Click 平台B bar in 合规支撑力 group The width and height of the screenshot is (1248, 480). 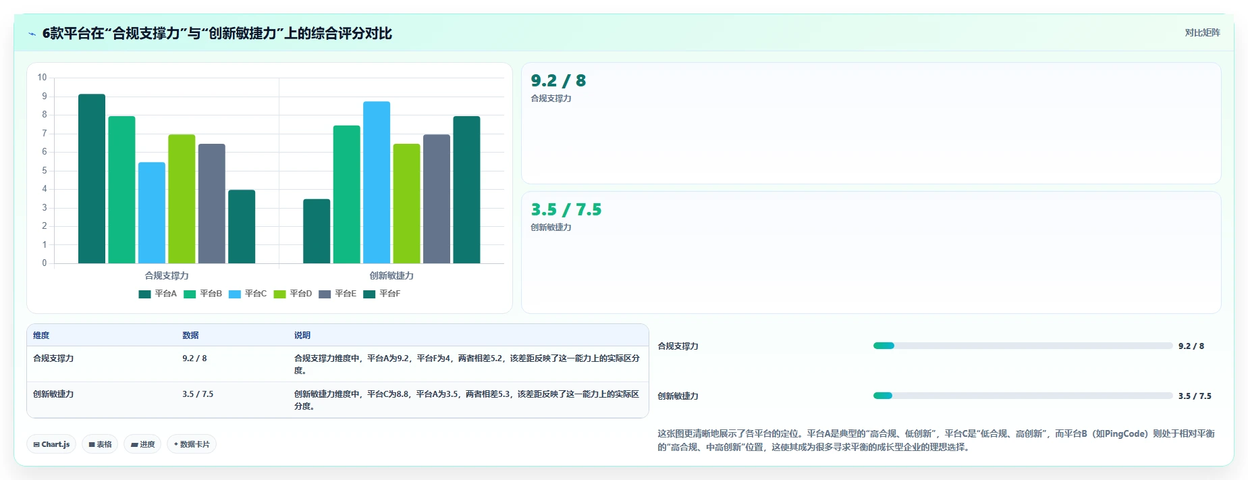coord(121,190)
